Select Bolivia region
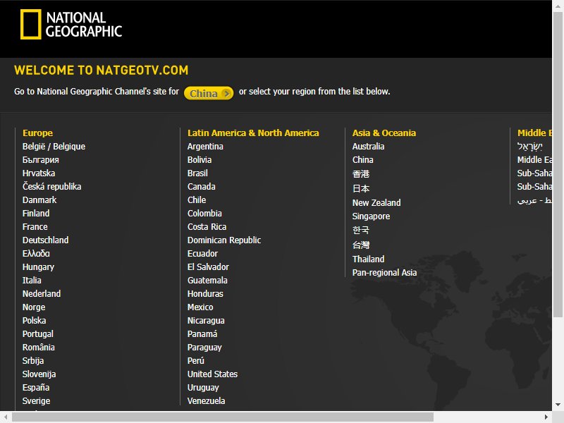This screenshot has height=423, width=564. pos(200,160)
